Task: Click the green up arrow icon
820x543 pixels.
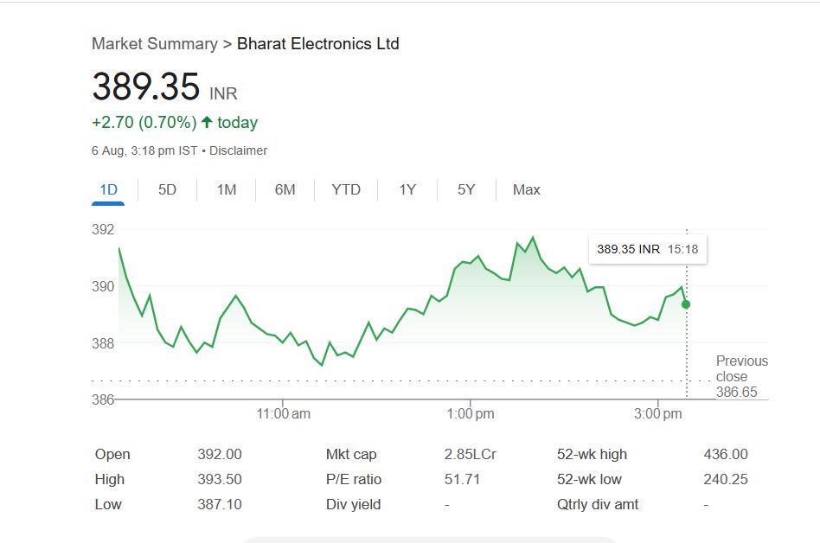Action: point(207,123)
